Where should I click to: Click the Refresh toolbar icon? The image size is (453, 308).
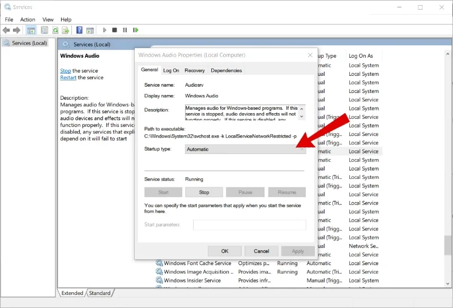pyautogui.click(x=55, y=30)
